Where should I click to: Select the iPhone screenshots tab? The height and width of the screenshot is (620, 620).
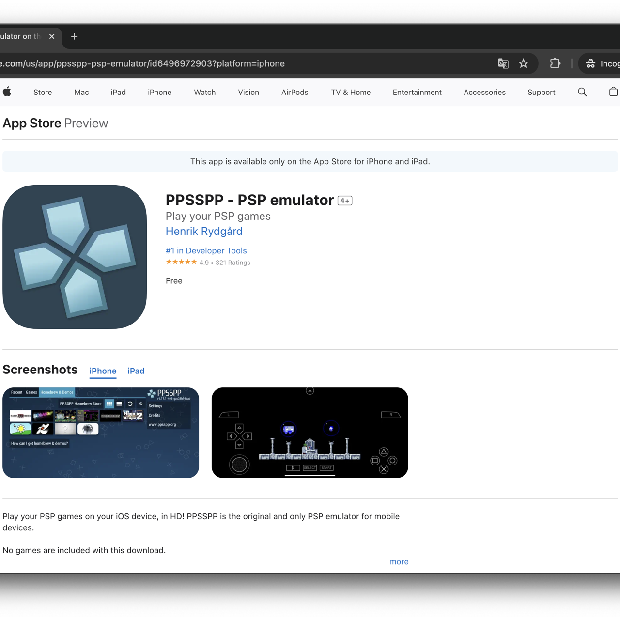tap(103, 371)
